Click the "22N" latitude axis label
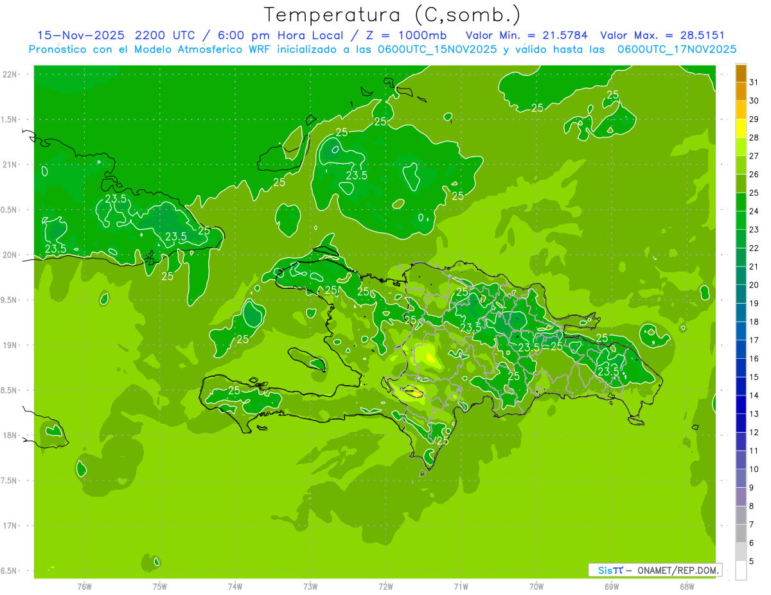Viewport: 771px width, 595px height. tap(10, 74)
